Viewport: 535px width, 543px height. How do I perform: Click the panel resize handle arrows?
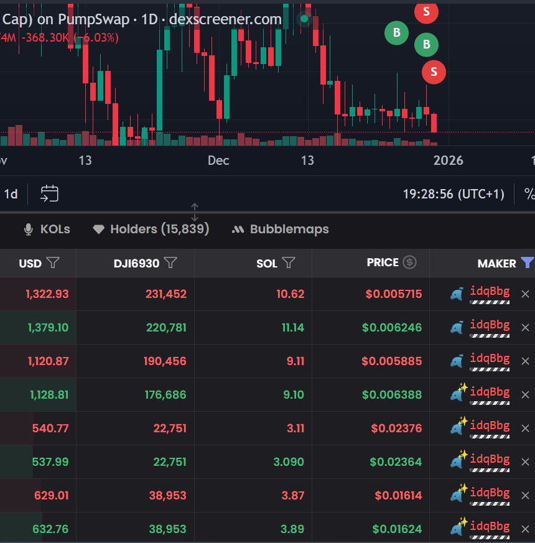point(195,212)
